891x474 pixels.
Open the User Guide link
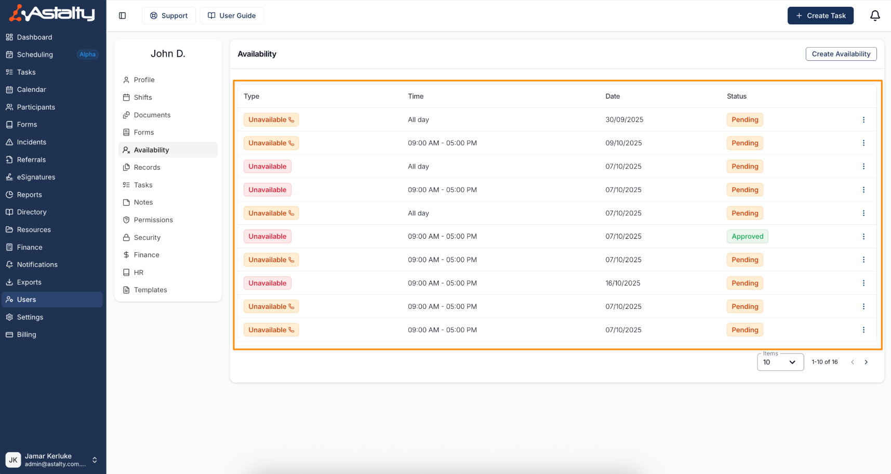click(x=232, y=16)
